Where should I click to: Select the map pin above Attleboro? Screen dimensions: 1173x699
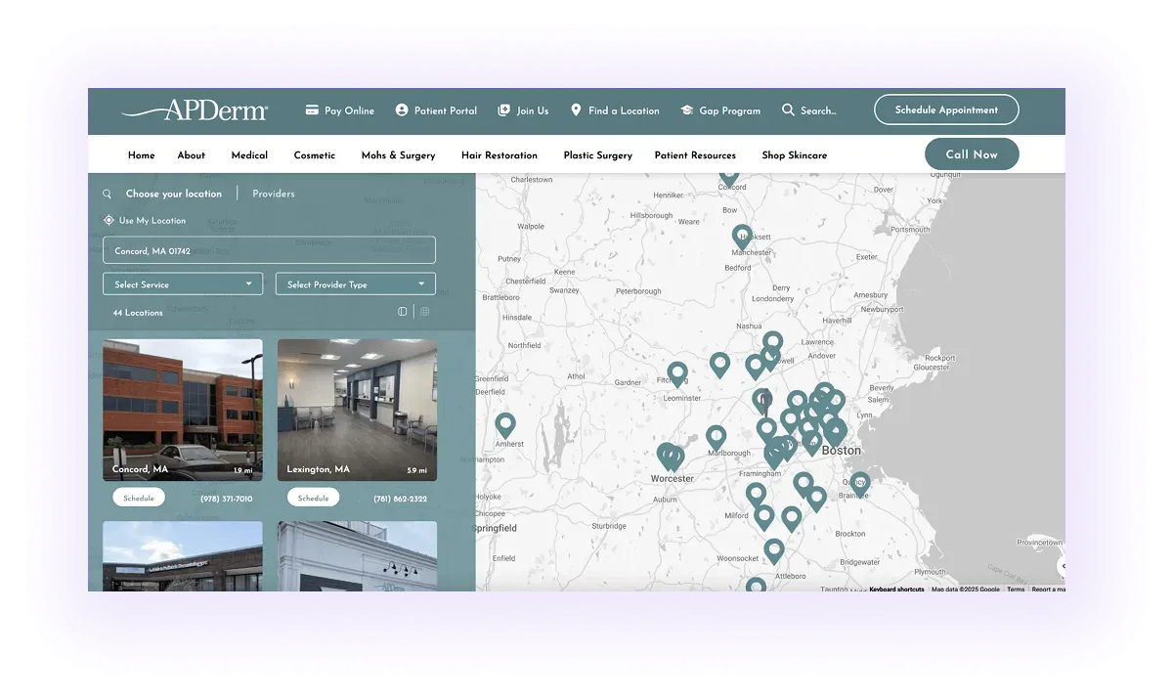point(774,551)
